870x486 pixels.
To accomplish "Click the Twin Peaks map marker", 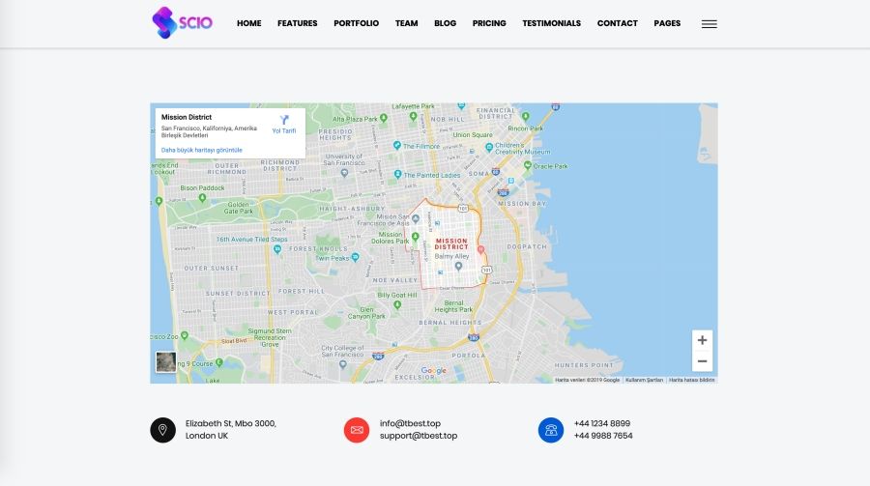I will pyautogui.click(x=355, y=257).
